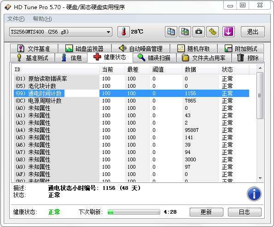Select row (A7) 未知属性

pos(131,152)
